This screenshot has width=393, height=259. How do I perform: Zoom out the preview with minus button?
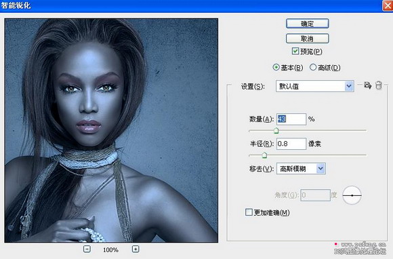click(x=87, y=249)
